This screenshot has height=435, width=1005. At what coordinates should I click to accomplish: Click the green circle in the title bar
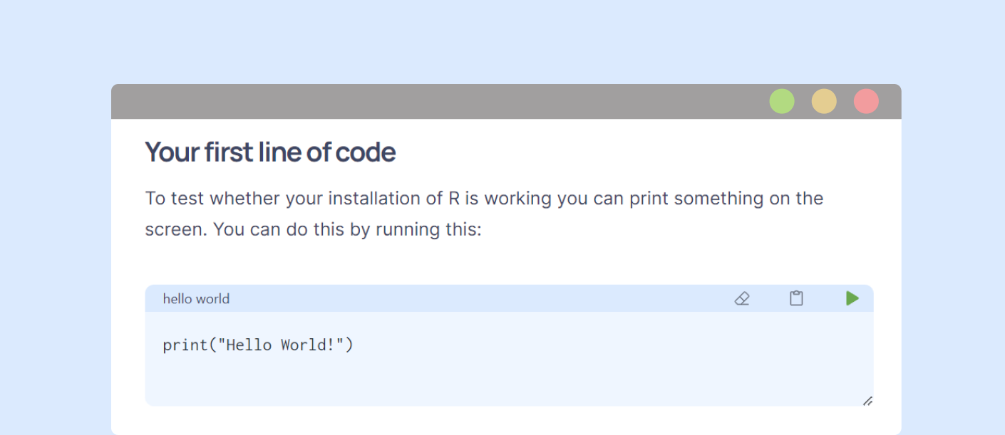[782, 101]
